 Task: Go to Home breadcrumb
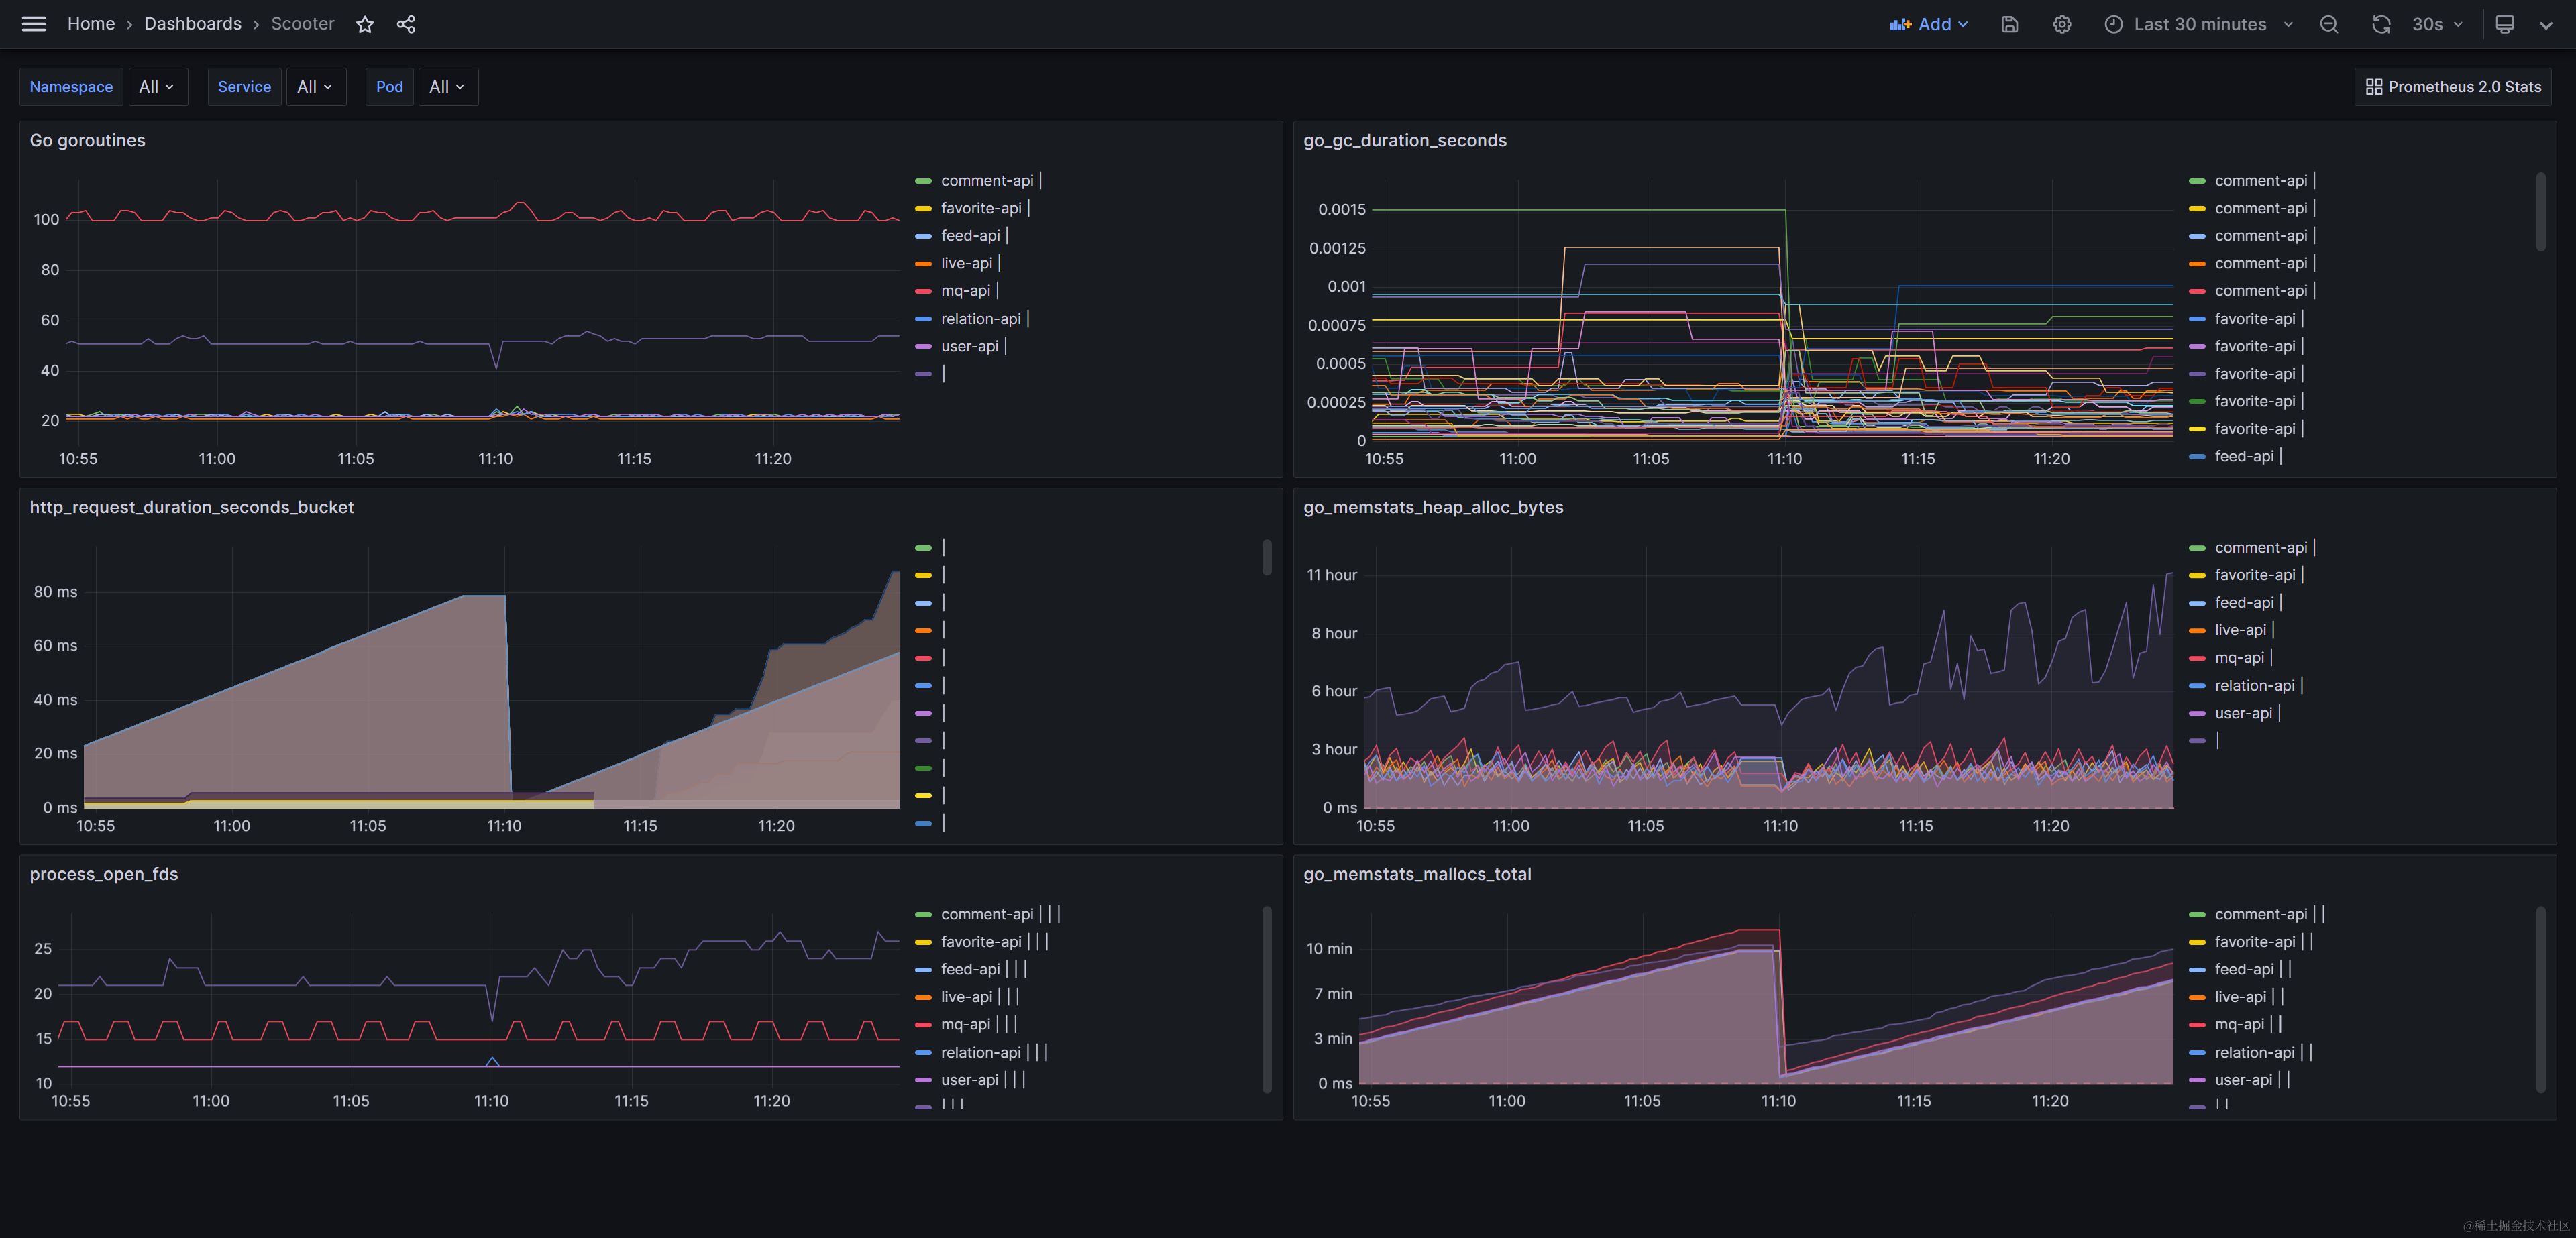(x=91, y=24)
